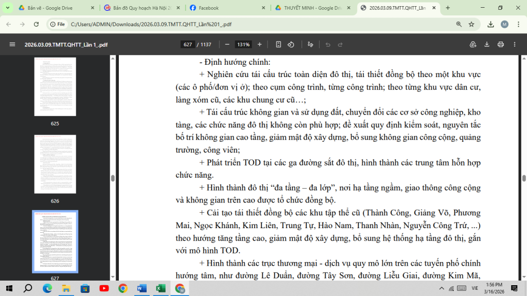
Task: Click the page number field 627
Action: 187,44
